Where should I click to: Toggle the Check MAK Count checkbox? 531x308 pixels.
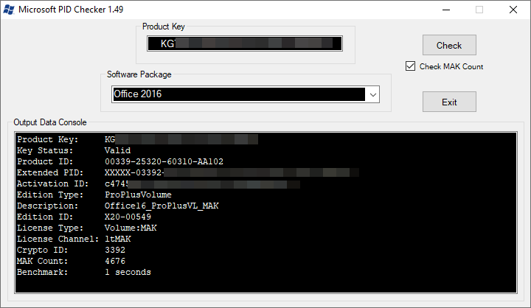(411, 66)
